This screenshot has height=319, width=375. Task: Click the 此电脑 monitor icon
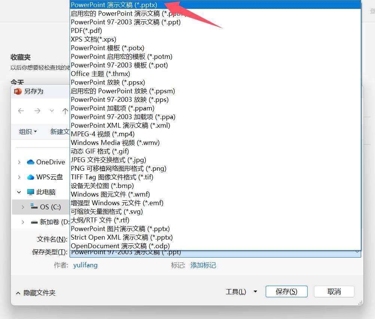pyautogui.click(x=31, y=192)
